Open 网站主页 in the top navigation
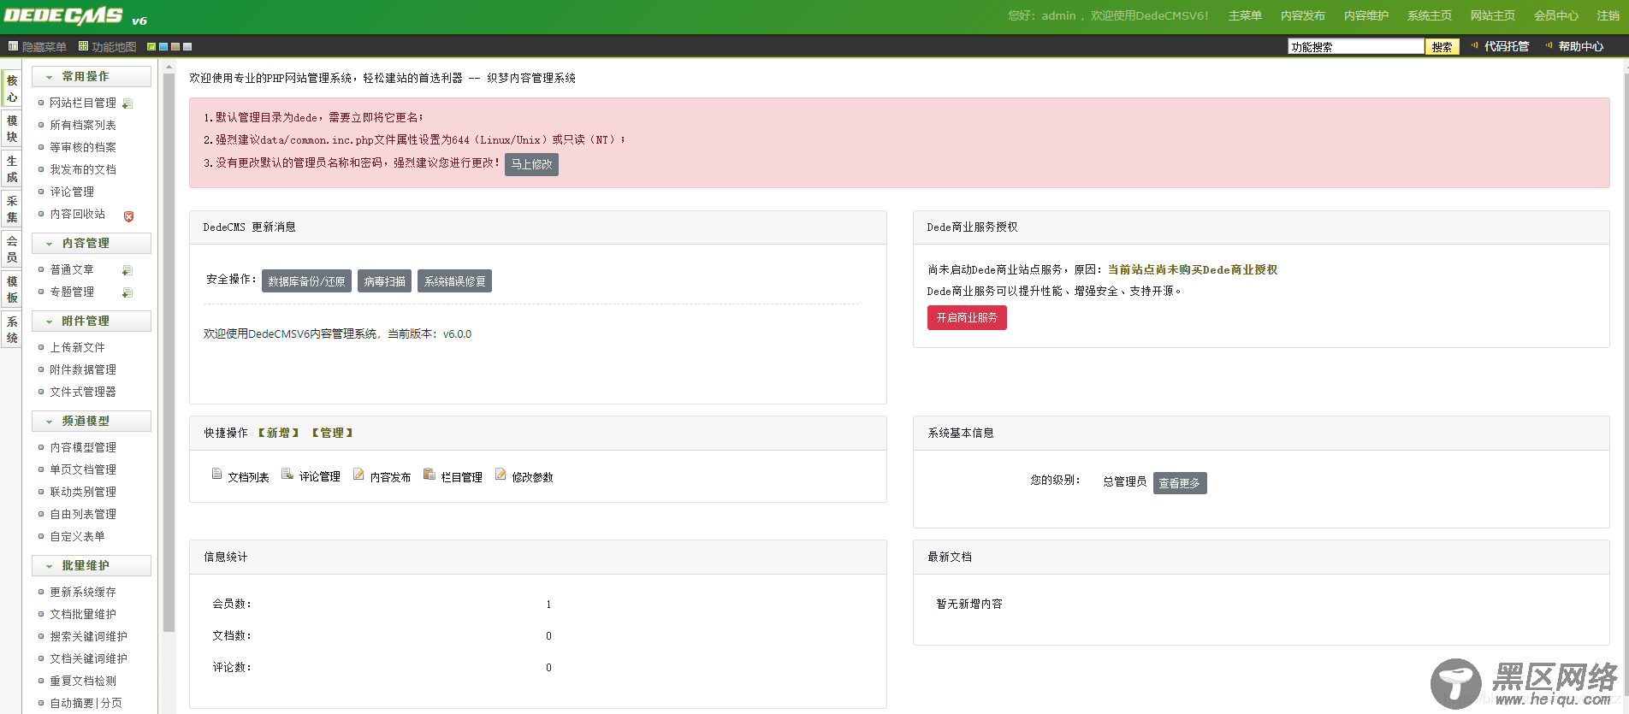 point(1493,15)
